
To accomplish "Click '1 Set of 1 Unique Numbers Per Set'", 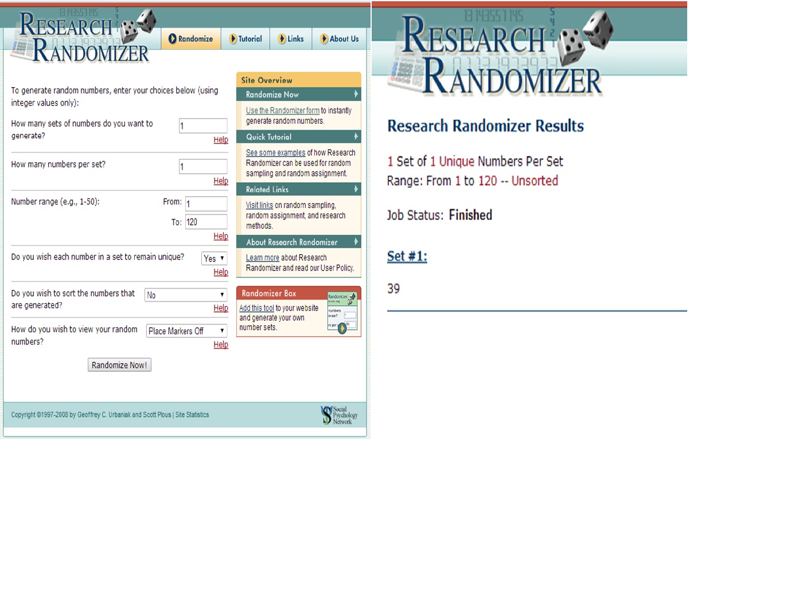I will 476,162.
